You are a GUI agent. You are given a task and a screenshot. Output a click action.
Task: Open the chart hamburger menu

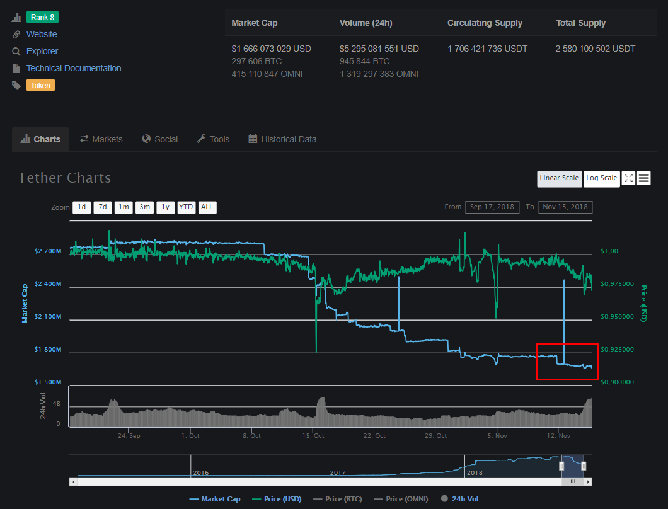(643, 178)
